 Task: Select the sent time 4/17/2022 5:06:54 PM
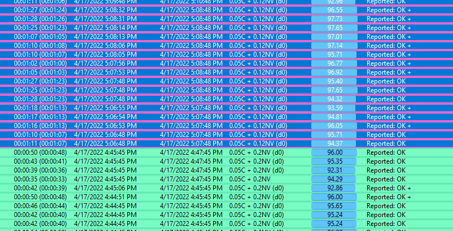105,117
